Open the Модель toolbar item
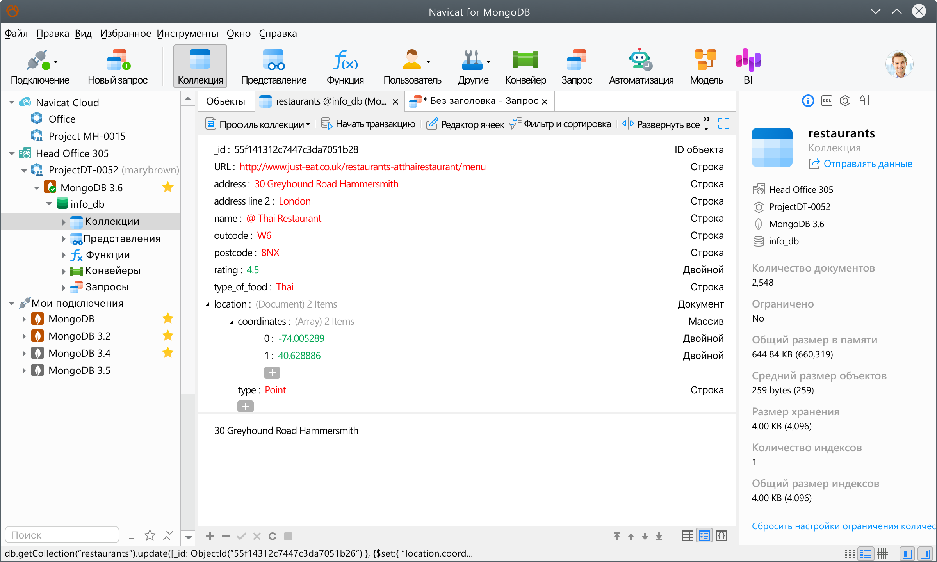This screenshot has height=562, width=937. 706,67
